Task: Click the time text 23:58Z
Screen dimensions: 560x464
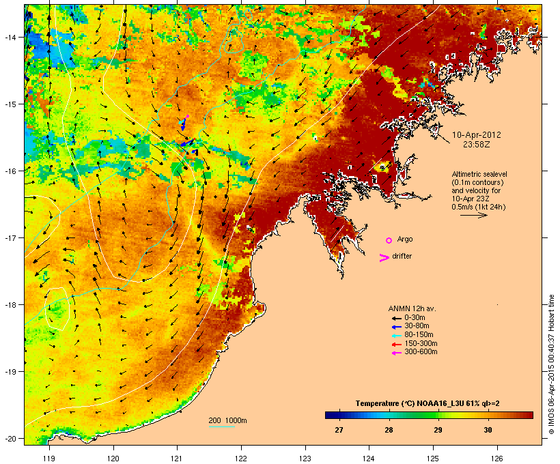Action: (x=477, y=144)
